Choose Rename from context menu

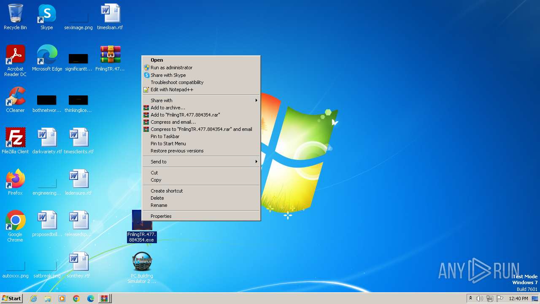pyautogui.click(x=201, y=205)
